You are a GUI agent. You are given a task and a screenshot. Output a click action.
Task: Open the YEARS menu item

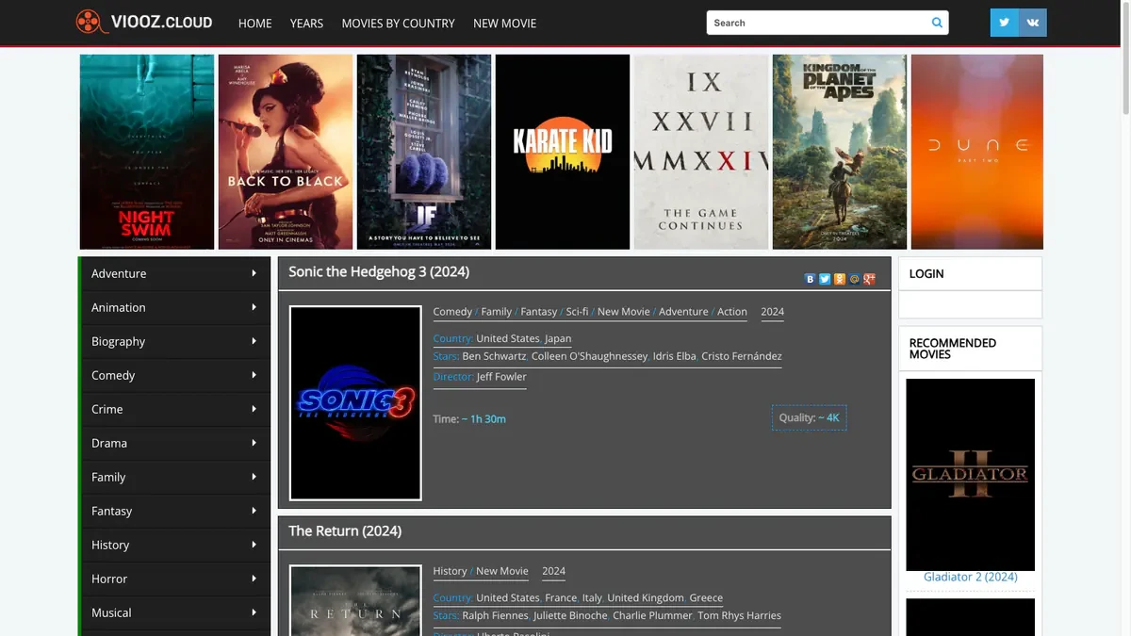(306, 24)
